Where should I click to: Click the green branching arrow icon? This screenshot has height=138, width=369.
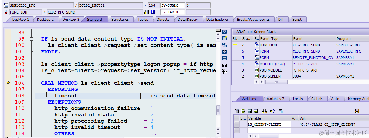(273, 111)
